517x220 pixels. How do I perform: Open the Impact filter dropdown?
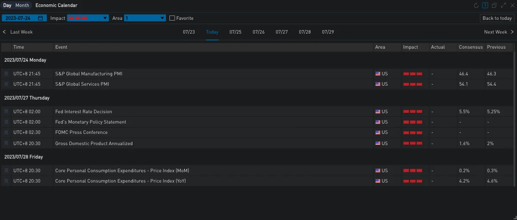88,18
